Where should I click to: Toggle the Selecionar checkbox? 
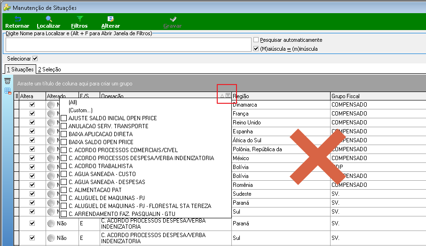35,58
